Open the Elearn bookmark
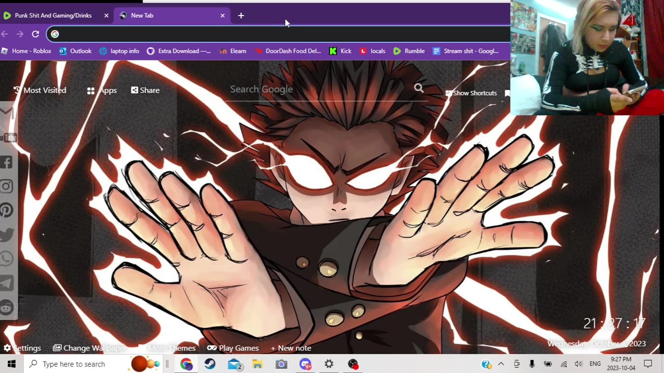This screenshot has height=373, width=664. pos(233,51)
